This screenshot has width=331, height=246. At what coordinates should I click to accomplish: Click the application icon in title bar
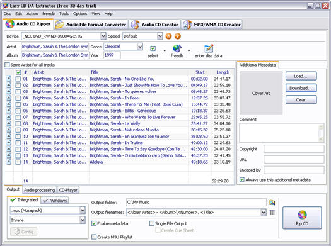(x=5, y=6)
